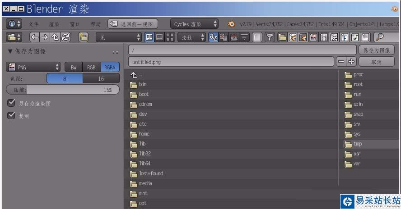Viewport: 401px width, 209px height.
Task: Filter image files icon
Action: point(313,37)
